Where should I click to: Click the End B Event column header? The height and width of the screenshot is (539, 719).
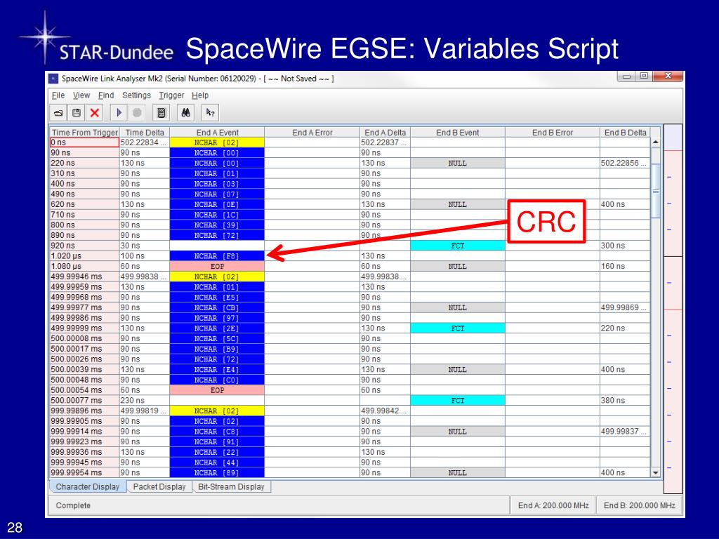coord(458,133)
